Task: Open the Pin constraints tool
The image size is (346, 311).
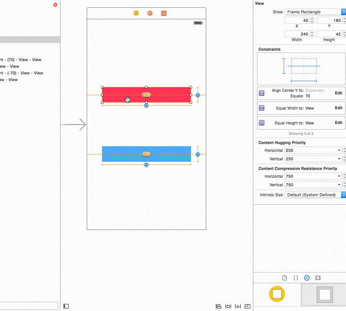Action: [x=228, y=307]
